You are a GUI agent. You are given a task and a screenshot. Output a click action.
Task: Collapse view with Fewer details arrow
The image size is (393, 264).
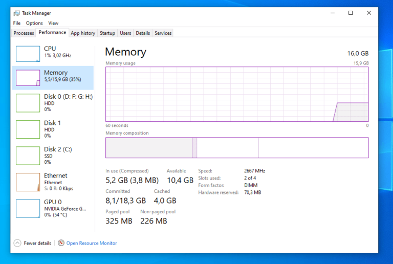click(17, 243)
